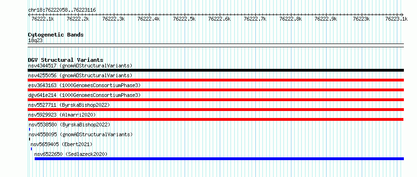This screenshot has height=177, width=417.
Task: Click the 76222.9k ruler position
Action: 326,19
